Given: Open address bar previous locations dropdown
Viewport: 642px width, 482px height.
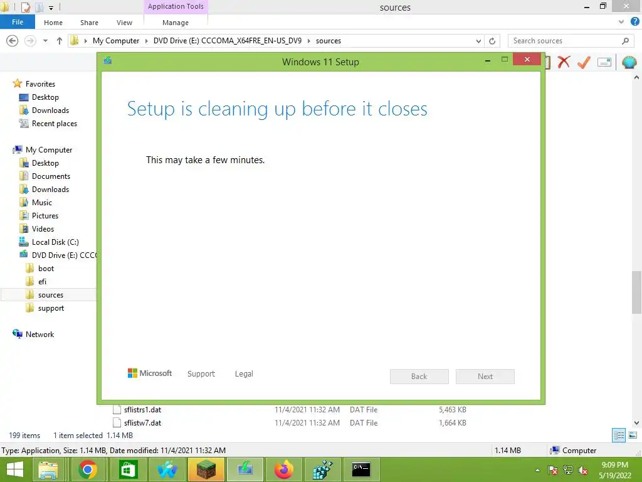Looking at the screenshot, I should pos(478,41).
